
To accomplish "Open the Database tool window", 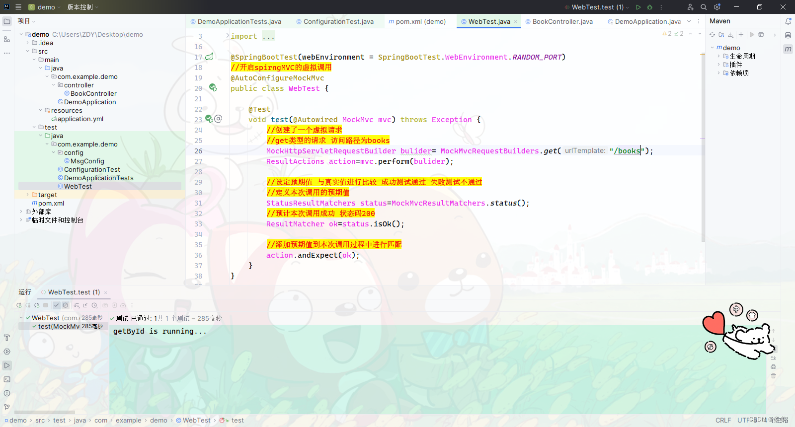I will click(788, 35).
